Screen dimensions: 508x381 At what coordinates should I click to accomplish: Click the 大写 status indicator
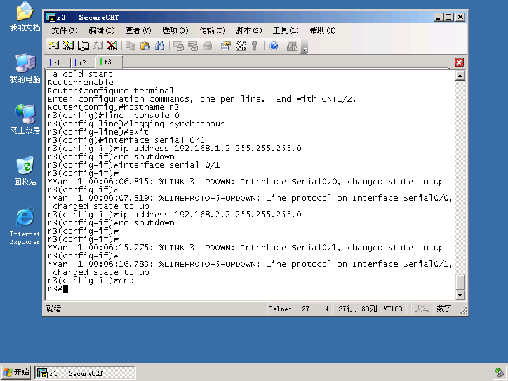[422, 309]
